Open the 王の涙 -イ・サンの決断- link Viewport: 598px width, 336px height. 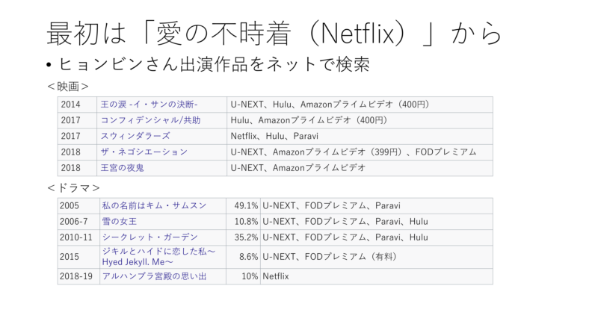[149, 105]
